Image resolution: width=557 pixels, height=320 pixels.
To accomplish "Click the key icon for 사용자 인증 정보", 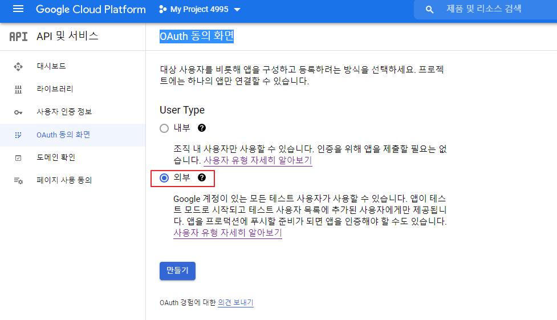I will [x=18, y=112].
